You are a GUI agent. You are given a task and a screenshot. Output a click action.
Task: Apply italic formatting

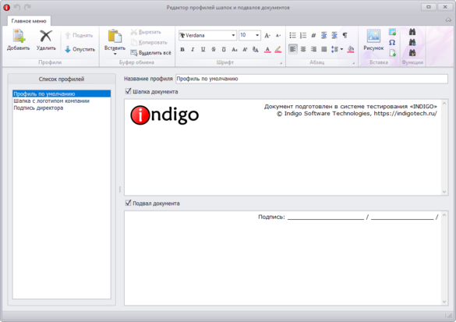tap(193, 49)
